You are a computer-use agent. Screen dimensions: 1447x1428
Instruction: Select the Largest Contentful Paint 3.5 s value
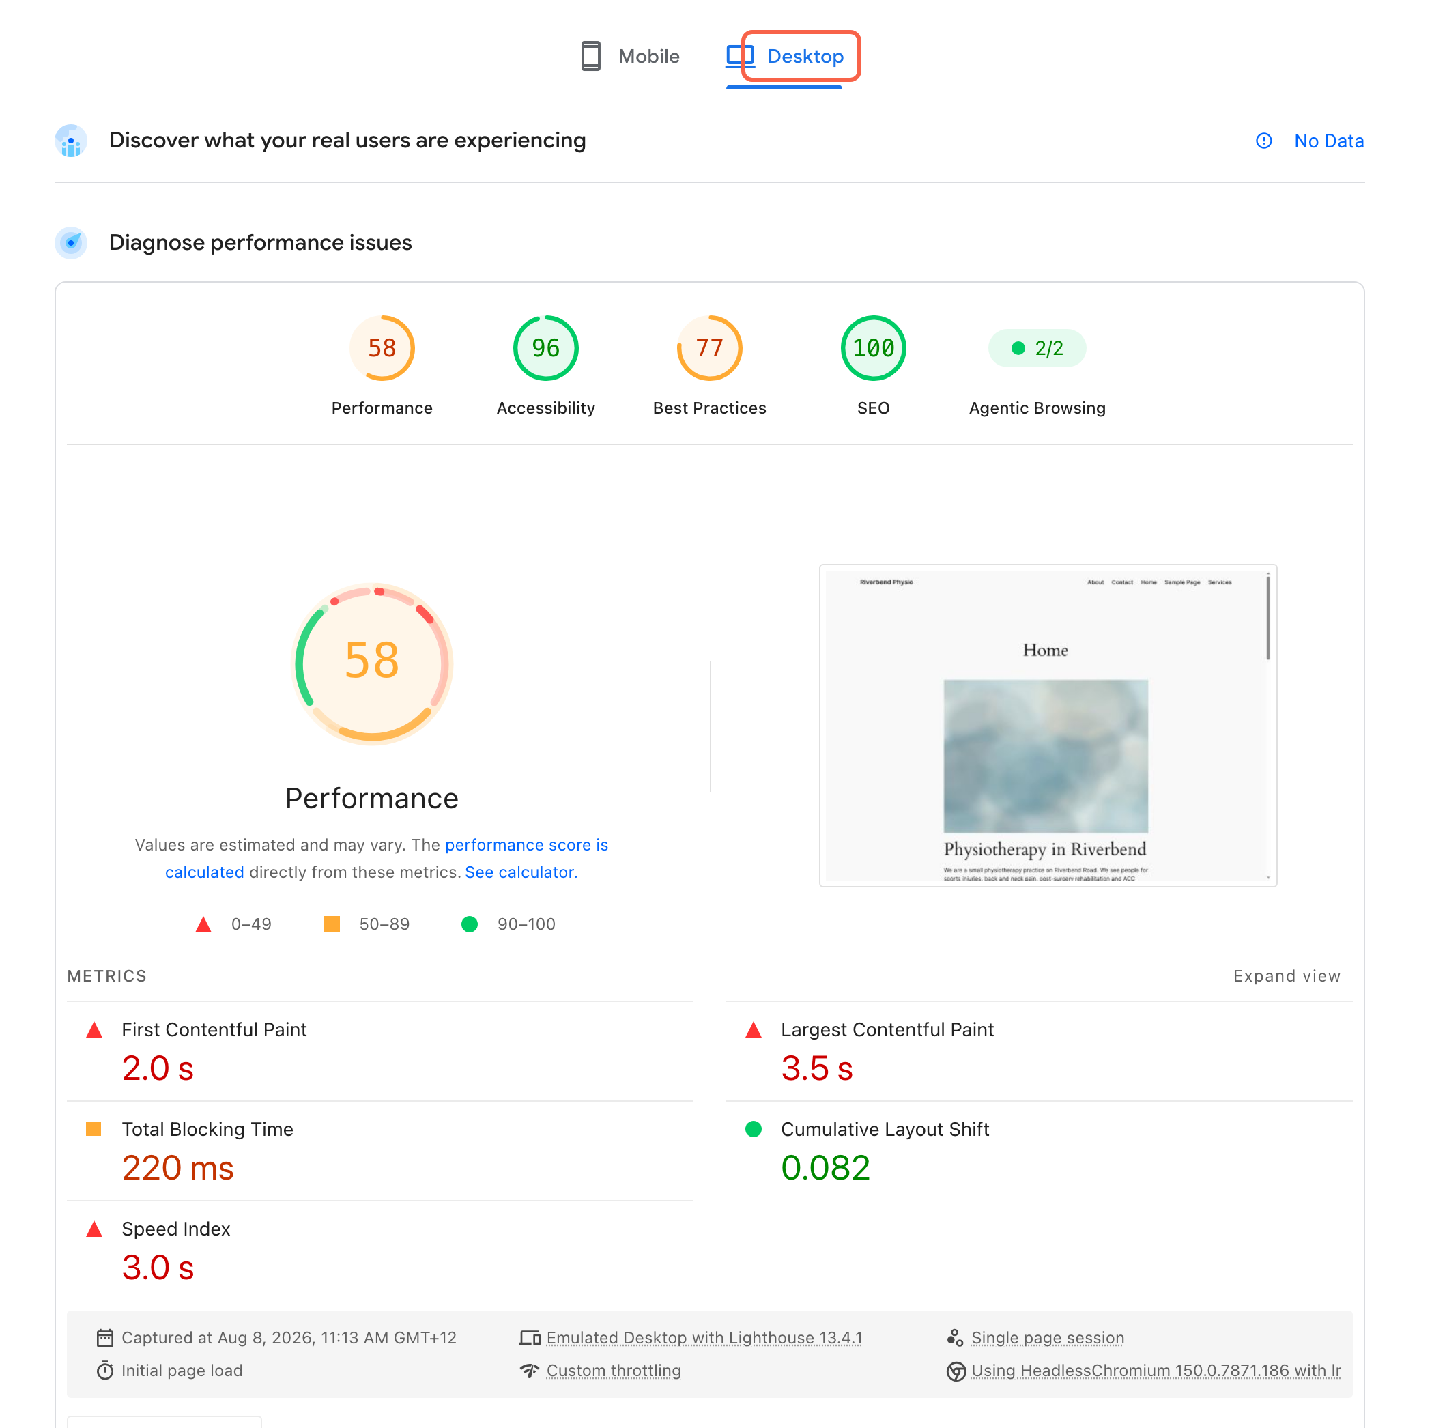coord(817,1068)
